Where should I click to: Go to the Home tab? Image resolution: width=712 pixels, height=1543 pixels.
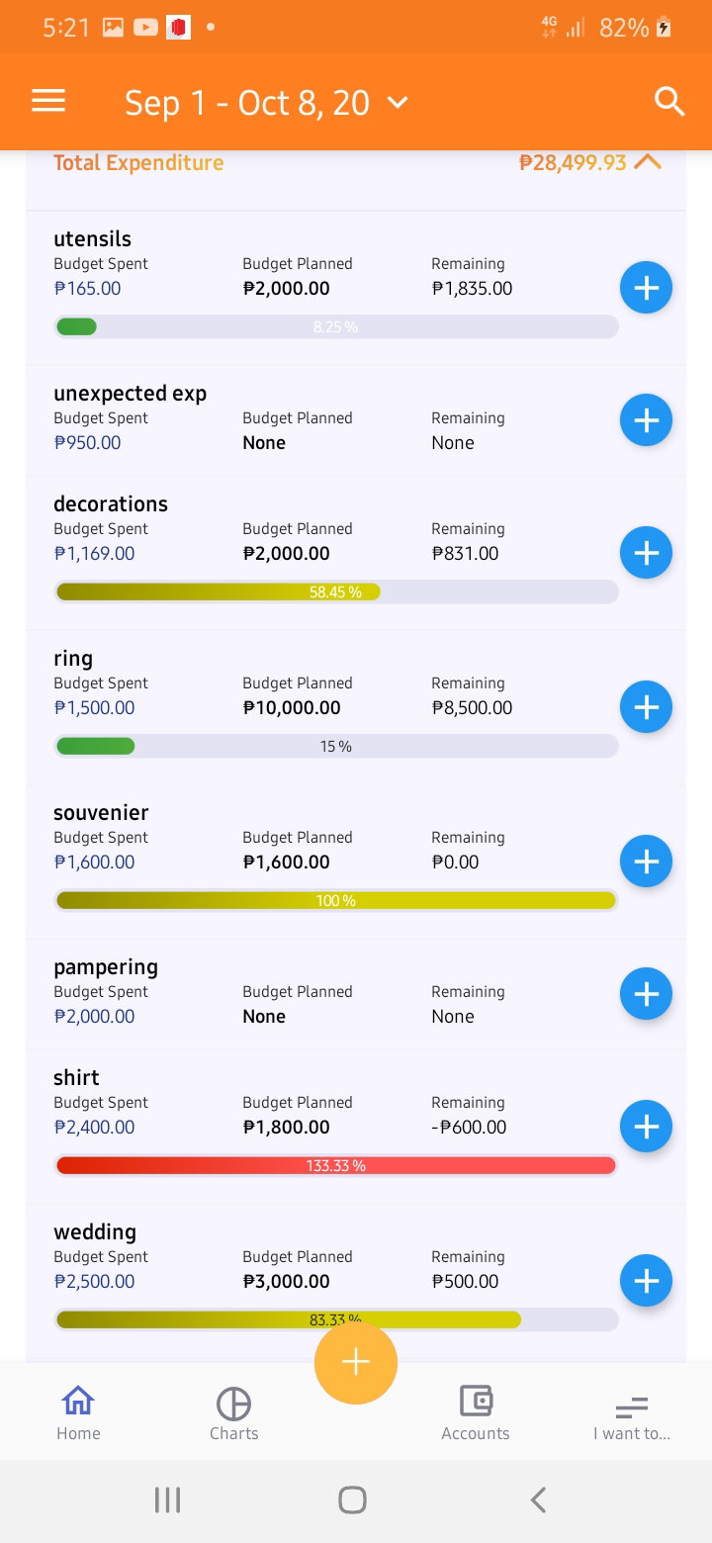point(78,1413)
